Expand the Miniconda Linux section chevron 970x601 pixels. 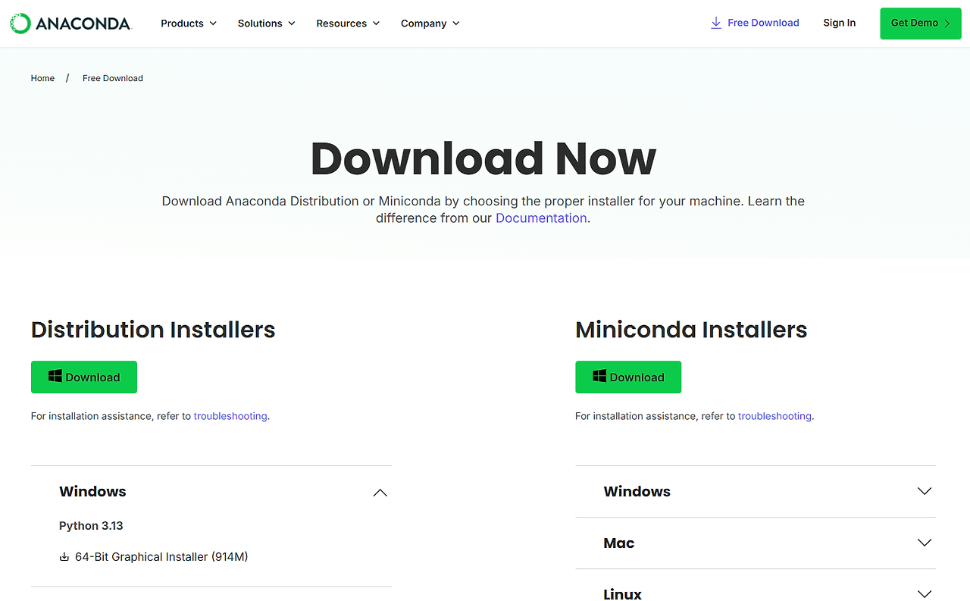925,594
